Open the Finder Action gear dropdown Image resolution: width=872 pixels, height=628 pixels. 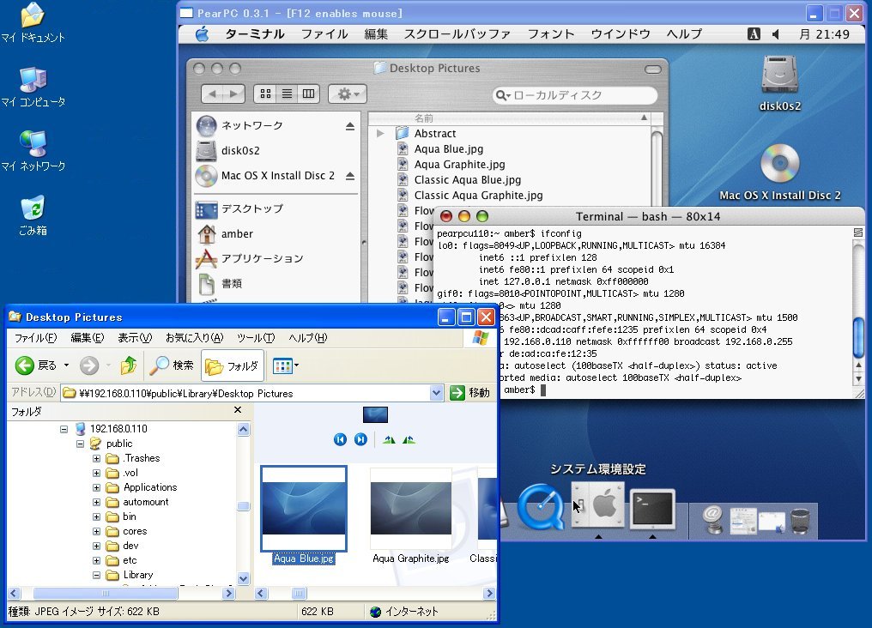(348, 94)
